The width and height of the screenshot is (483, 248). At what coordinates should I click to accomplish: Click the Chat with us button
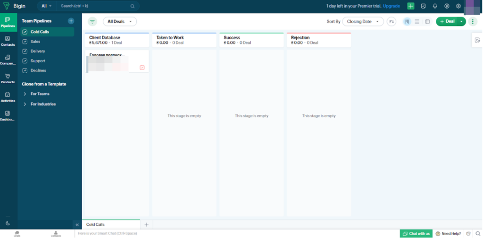[x=416, y=233]
